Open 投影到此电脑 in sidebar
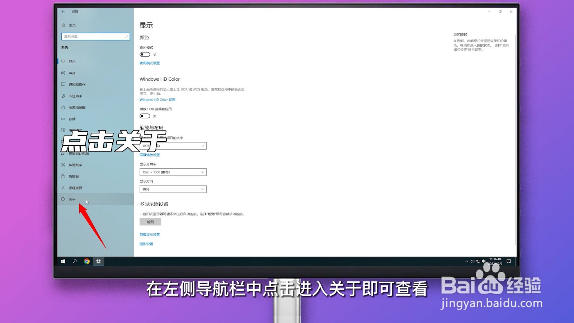 pos(95,153)
